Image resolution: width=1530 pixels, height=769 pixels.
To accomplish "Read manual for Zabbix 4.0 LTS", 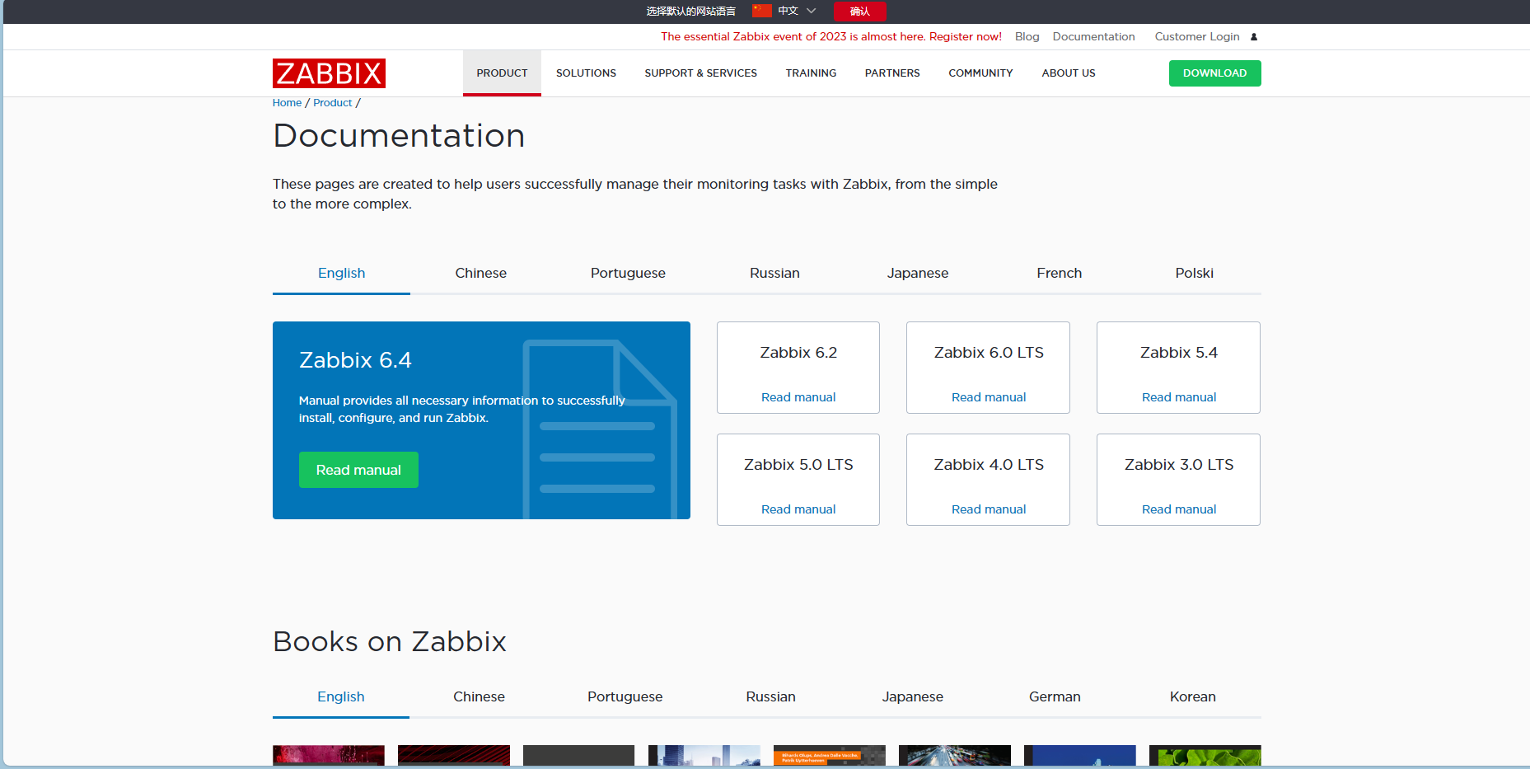I will [989, 509].
